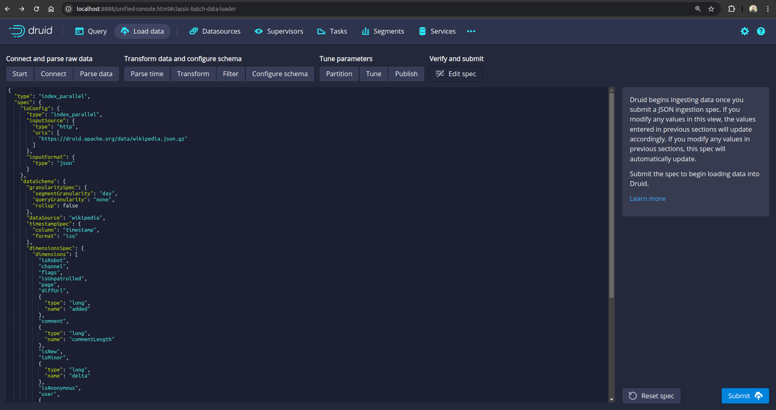Open the browser zoom magnifier icon
The image size is (776, 410).
698,9
